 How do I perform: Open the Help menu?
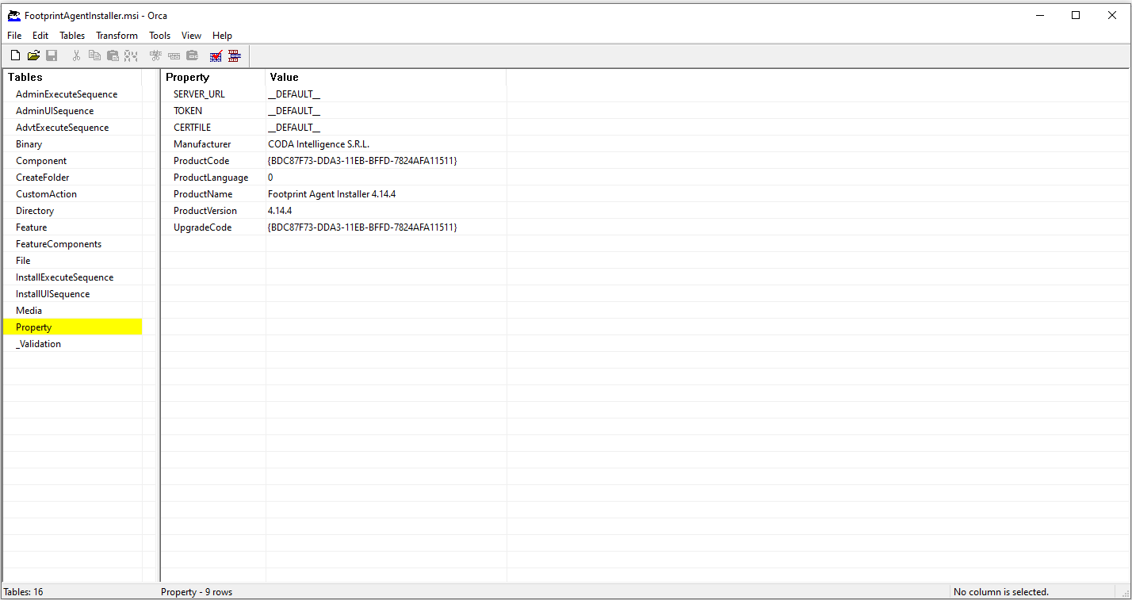click(x=222, y=36)
